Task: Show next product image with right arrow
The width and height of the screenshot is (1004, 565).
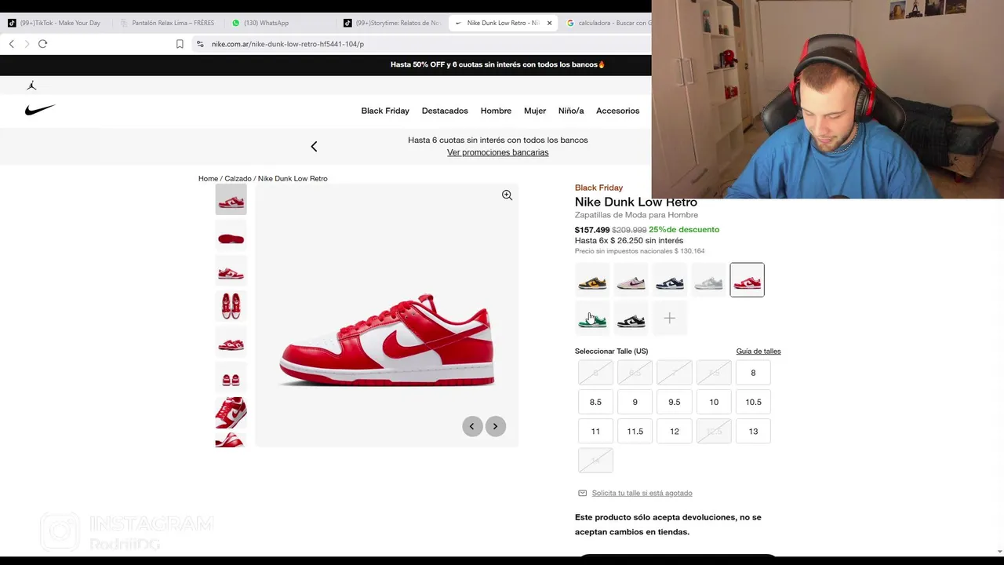Action: tap(495, 426)
